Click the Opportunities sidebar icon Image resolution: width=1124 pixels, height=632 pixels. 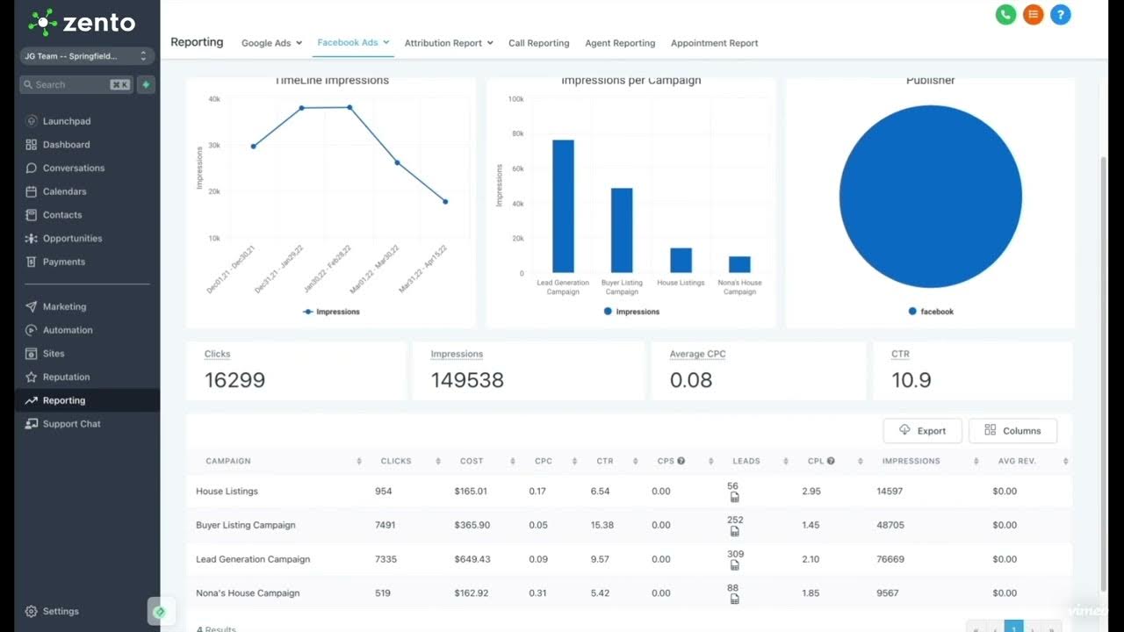pyautogui.click(x=32, y=239)
